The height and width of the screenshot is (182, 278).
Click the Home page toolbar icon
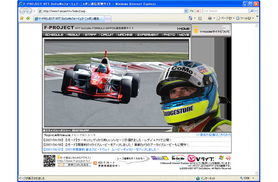(x=190, y=18)
